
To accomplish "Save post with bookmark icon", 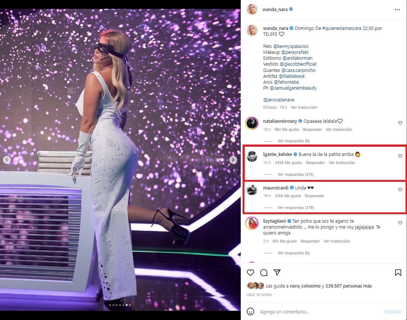I will tap(398, 272).
